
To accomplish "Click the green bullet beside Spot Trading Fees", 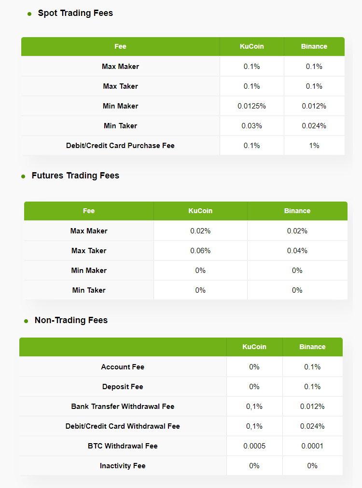I will coord(29,14).
